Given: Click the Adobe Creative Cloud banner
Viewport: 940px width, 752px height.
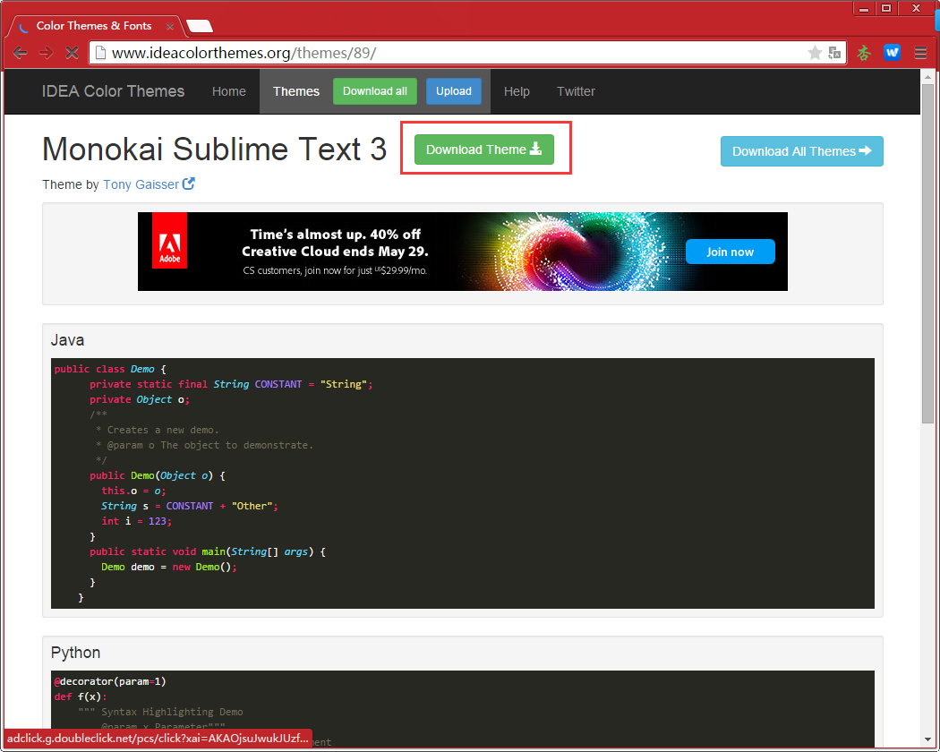Looking at the screenshot, I should (463, 252).
